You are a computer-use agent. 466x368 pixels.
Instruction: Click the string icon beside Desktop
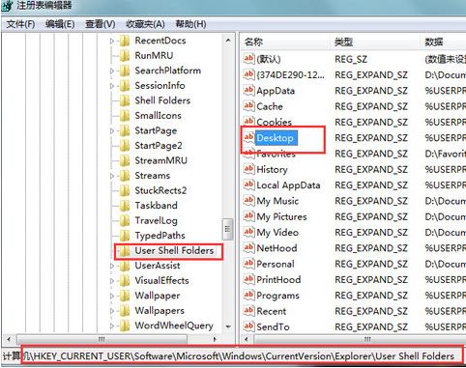pos(248,138)
